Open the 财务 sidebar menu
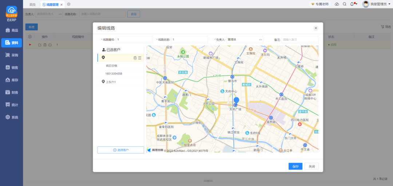Viewport: 393px width, 186px height. pyautogui.click(x=12, y=92)
